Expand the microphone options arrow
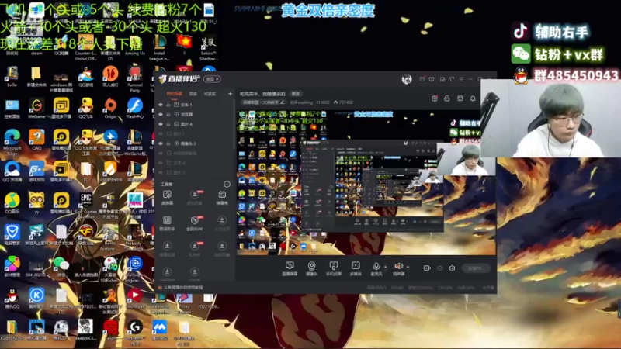Image resolution: width=621 pixels, height=349 pixels. point(385,267)
